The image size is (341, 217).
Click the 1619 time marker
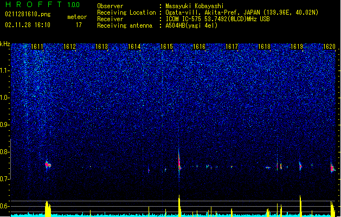point(297,47)
